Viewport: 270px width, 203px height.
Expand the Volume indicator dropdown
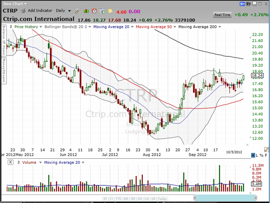coord(40,162)
